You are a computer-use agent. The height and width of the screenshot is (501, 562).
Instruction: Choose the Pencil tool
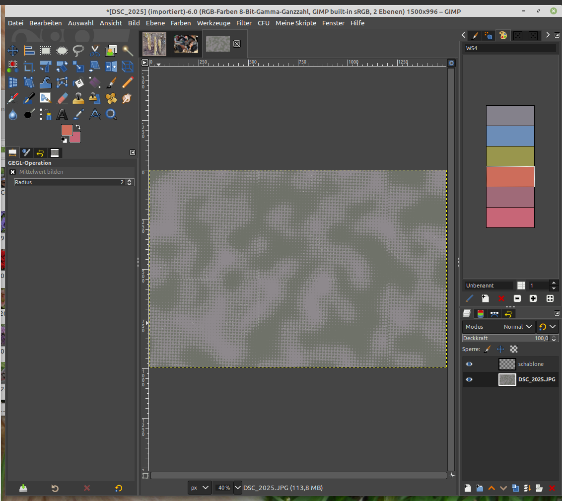pyautogui.click(x=128, y=82)
